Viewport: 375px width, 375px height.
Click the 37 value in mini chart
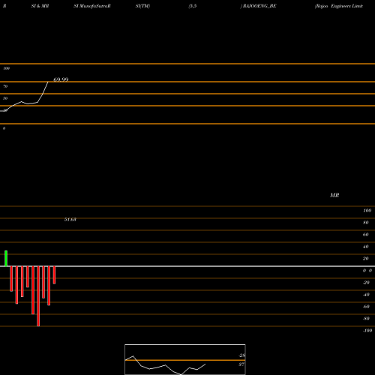pyautogui.click(x=241, y=364)
